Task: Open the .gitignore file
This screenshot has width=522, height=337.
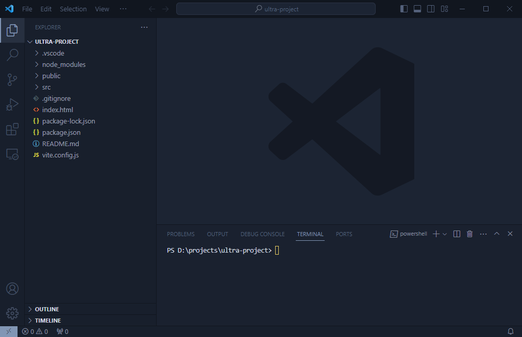Action: pyautogui.click(x=90, y=98)
